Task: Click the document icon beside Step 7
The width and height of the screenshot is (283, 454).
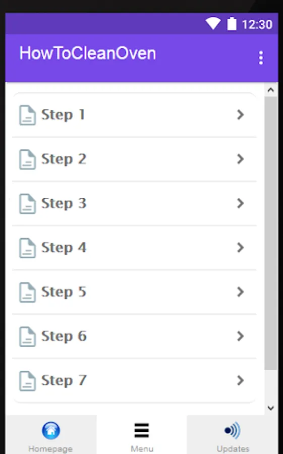Action: pos(28,381)
